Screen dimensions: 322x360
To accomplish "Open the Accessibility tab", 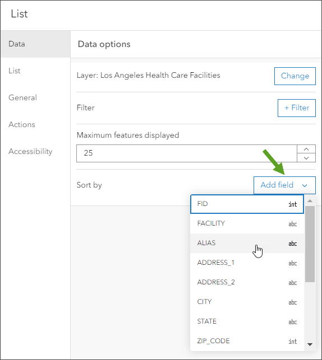I will click(x=35, y=151).
